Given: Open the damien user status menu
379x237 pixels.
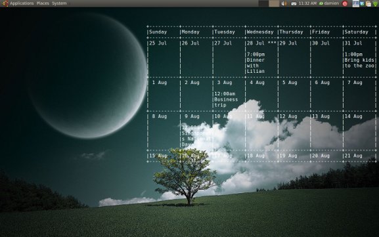Looking at the screenshot, I should (329, 3).
